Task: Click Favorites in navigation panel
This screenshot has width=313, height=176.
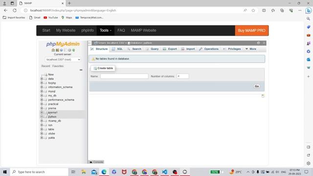Action: (x=58, y=66)
